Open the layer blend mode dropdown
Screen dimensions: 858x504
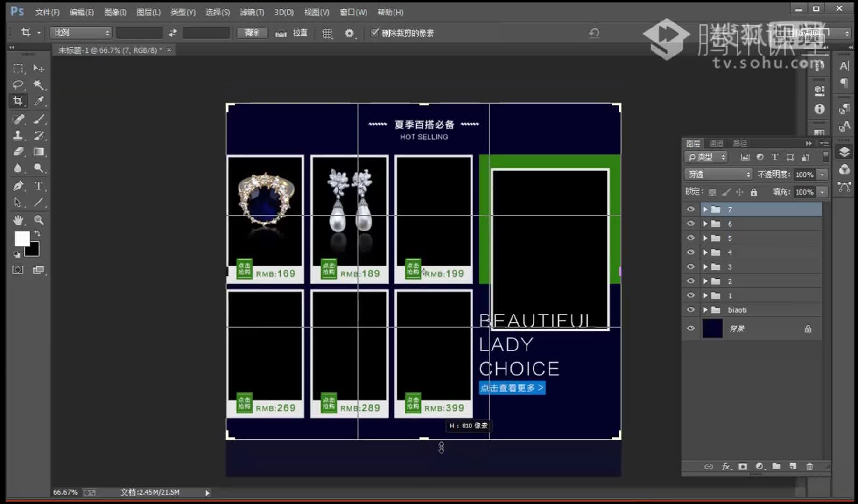point(718,174)
